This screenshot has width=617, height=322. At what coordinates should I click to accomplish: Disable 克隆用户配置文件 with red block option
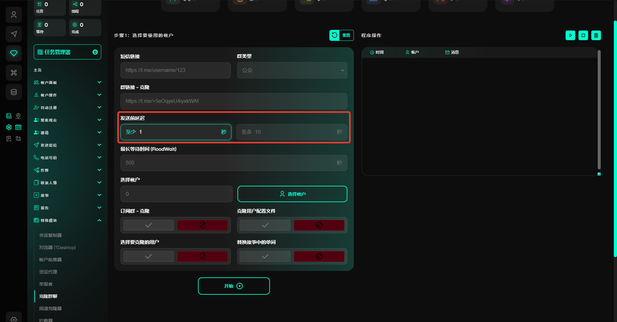point(319,225)
